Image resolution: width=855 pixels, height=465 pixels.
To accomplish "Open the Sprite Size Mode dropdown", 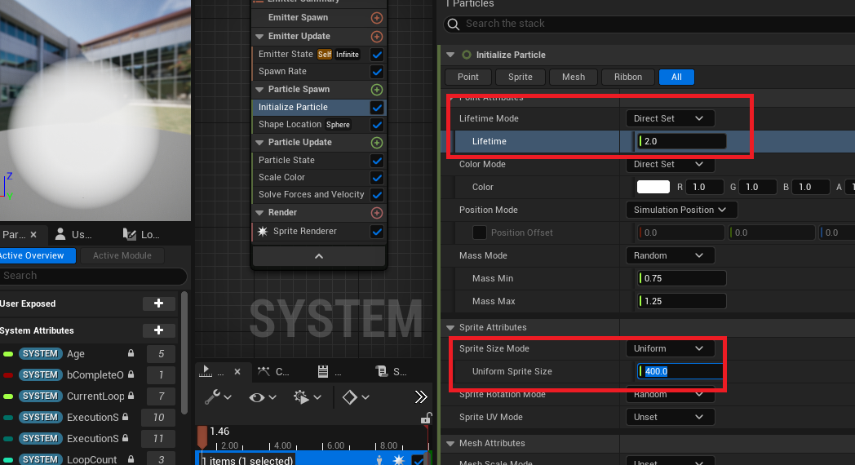I will [x=670, y=348].
